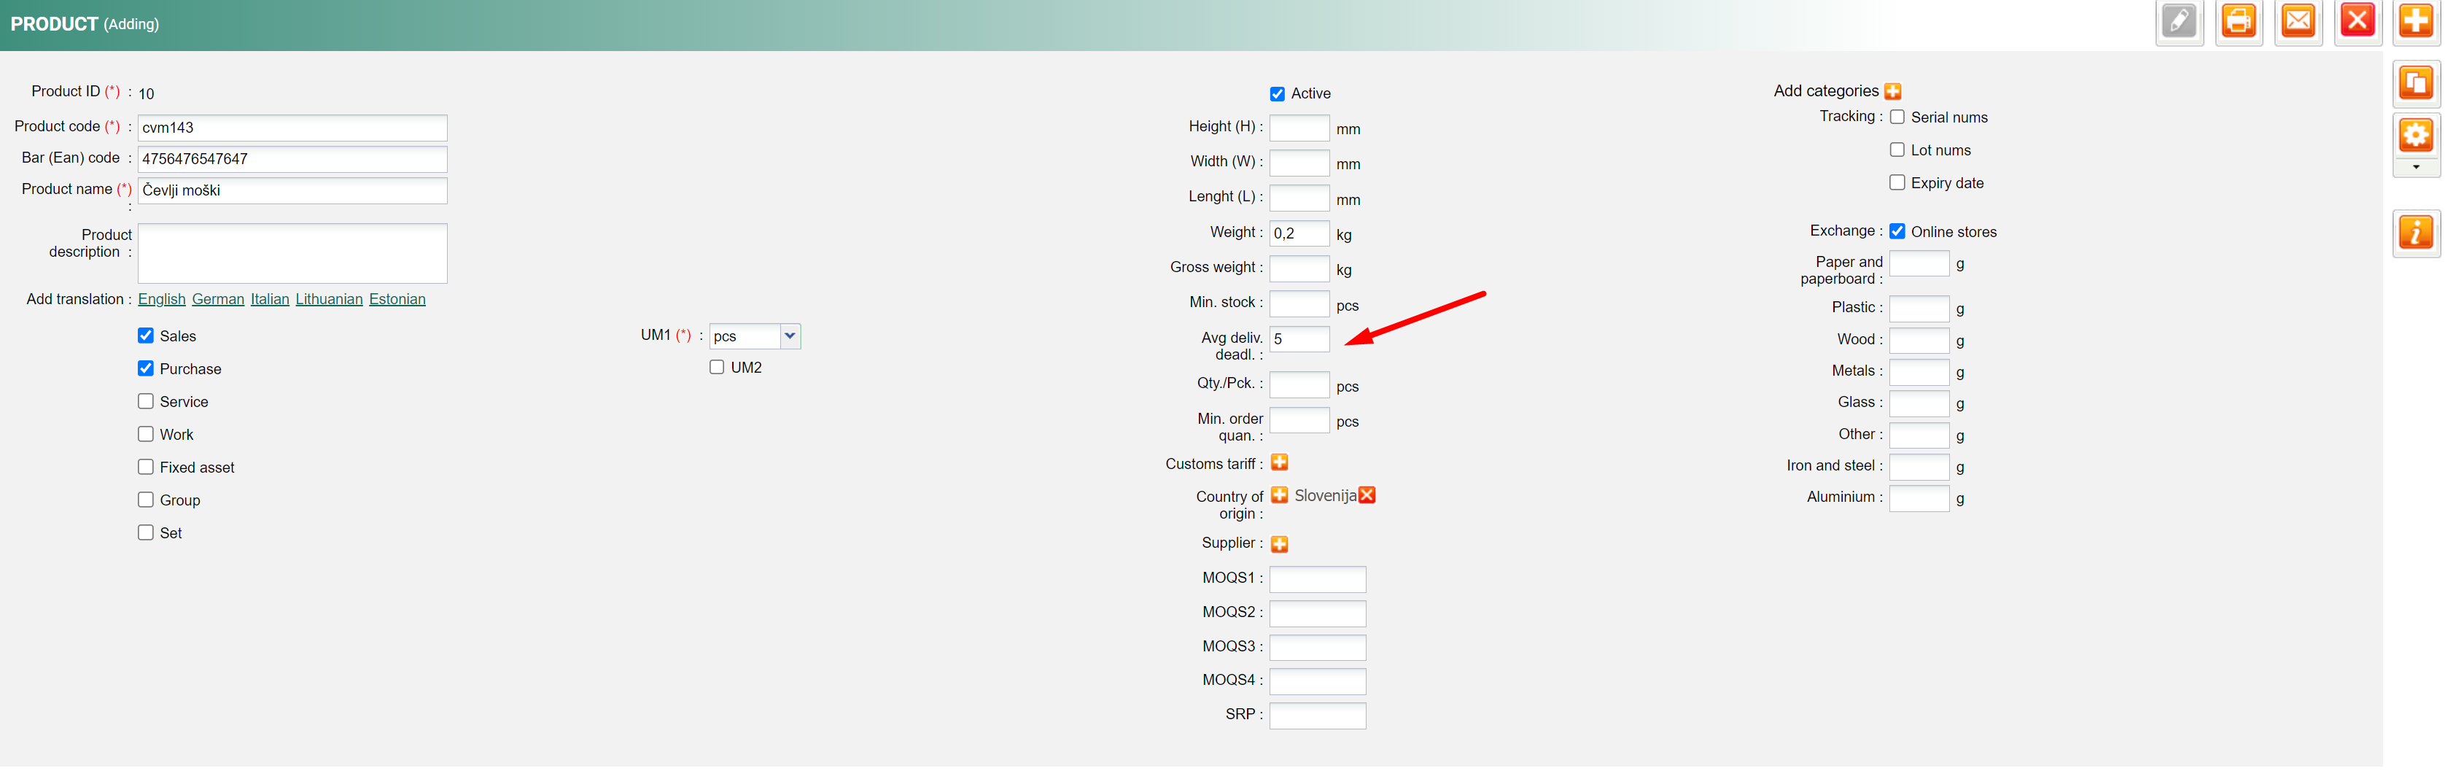Enable the Service checkbox
Image resolution: width=2456 pixels, height=779 pixels.
(x=146, y=401)
